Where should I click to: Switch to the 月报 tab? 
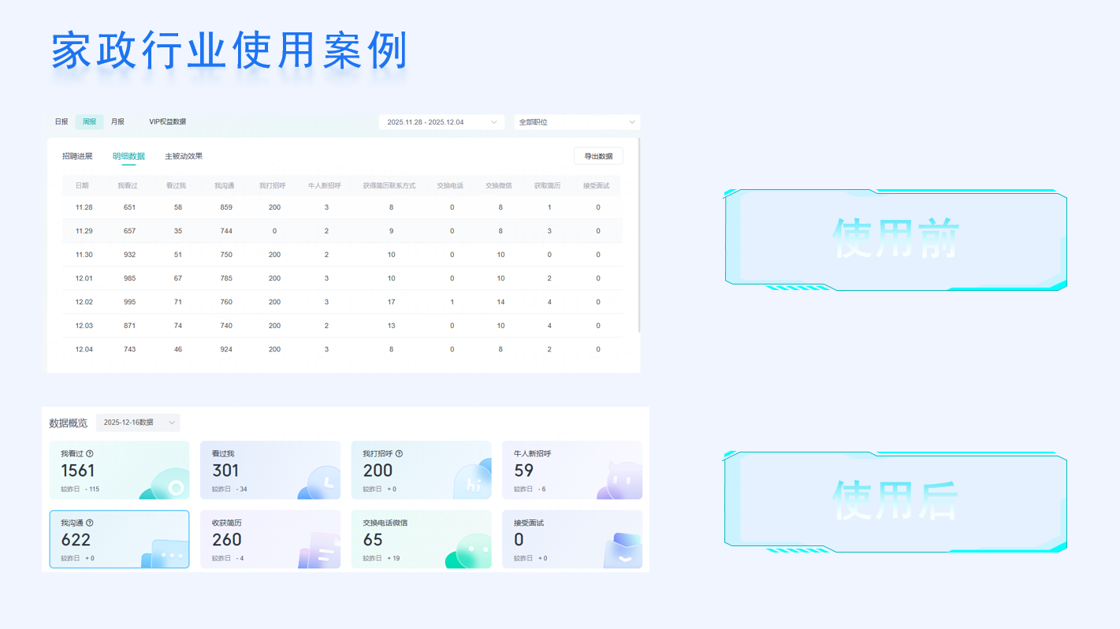tap(117, 122)
